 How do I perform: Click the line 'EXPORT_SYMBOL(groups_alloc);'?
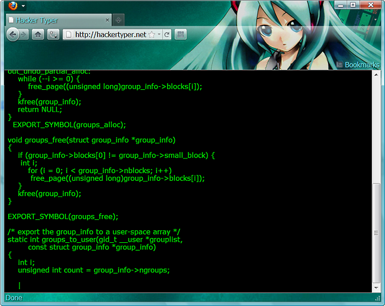click(69, 125)
